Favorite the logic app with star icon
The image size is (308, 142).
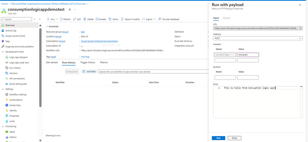pos(70,9)
